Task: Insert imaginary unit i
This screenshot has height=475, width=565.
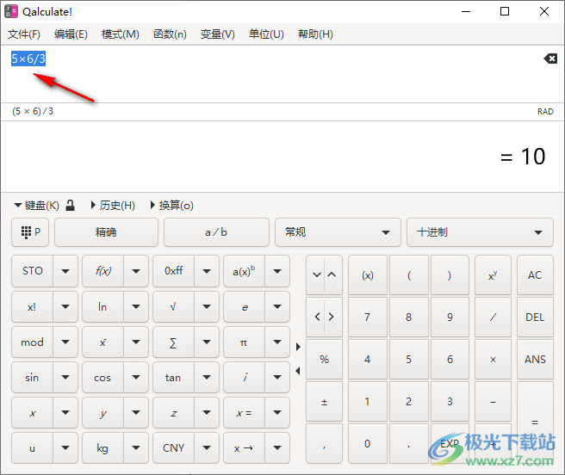Action: [244, 378]
